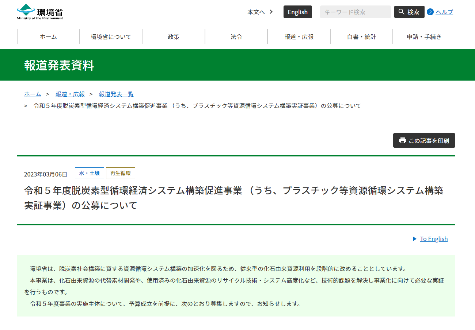This screenshot has width=475, height=330.
Task: Click the 再生循環 category tag
Action: click(121, 173)
